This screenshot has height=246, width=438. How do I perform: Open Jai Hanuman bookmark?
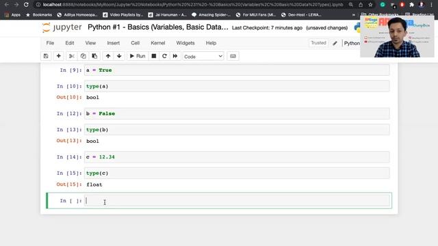click(x=167, y=15)
